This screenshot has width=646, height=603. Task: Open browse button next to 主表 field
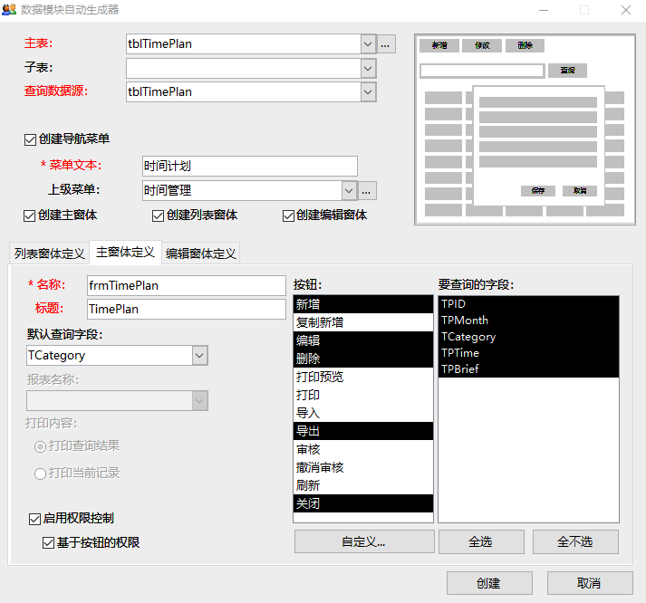385,44
